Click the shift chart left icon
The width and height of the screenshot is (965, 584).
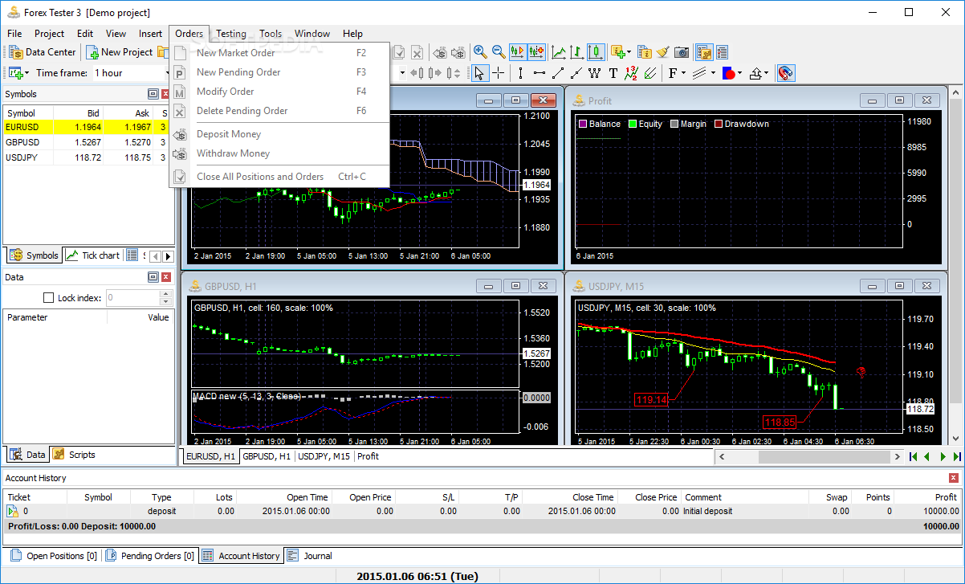(x=417, y=73)
